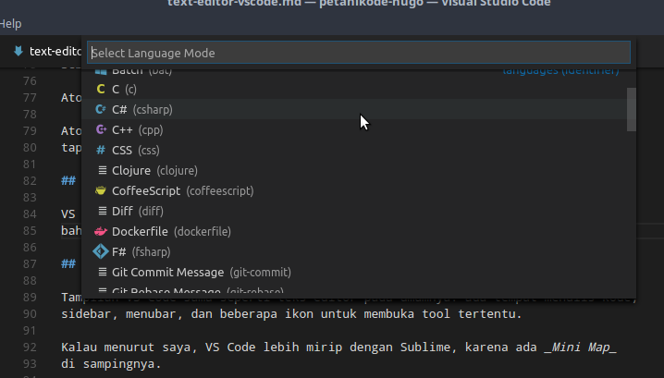Focus the Select Language Mode input field

(x=359, y=53)
